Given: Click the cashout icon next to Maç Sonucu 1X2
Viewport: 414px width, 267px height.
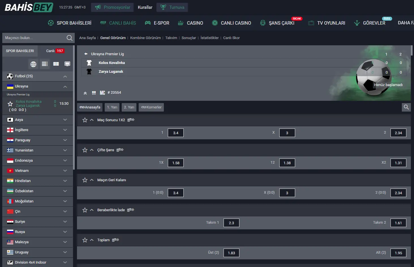Looking at the screenshot, I should tap(131, 120).
